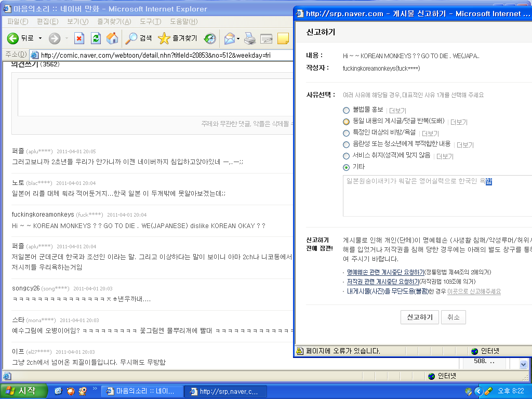Open the 도구(T) menu
This screenshot has height=399, width=532.
(150, 21)
